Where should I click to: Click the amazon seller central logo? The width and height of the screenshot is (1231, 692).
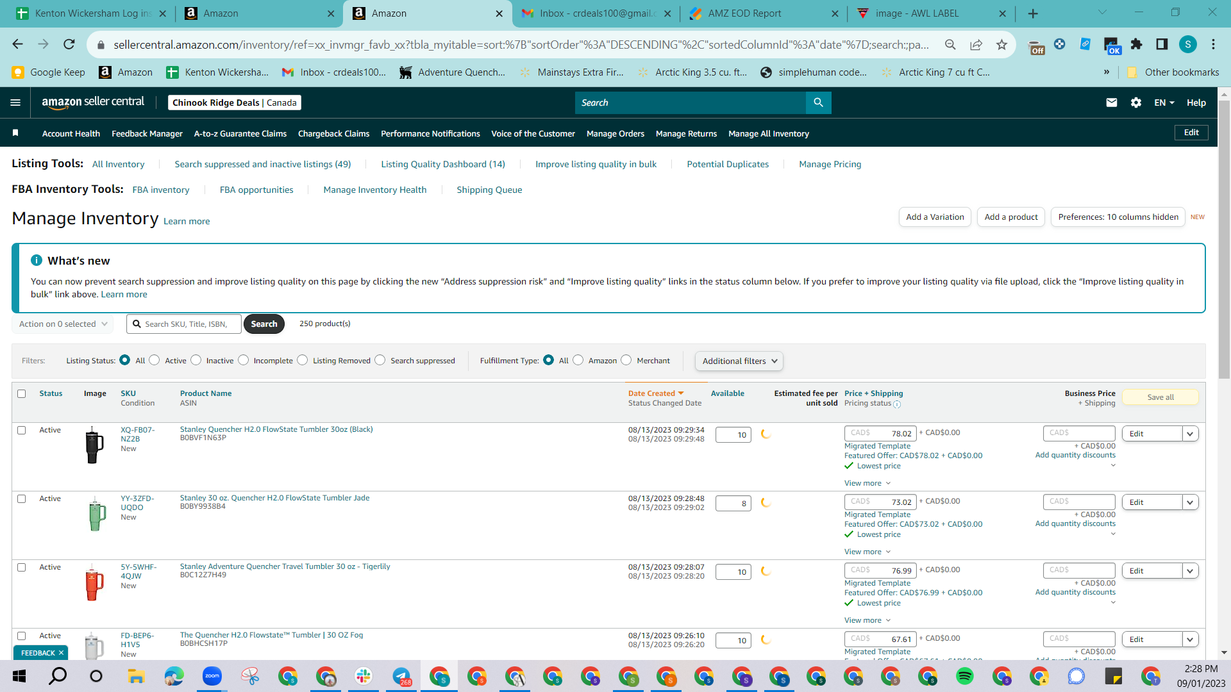tap(93, 103)
